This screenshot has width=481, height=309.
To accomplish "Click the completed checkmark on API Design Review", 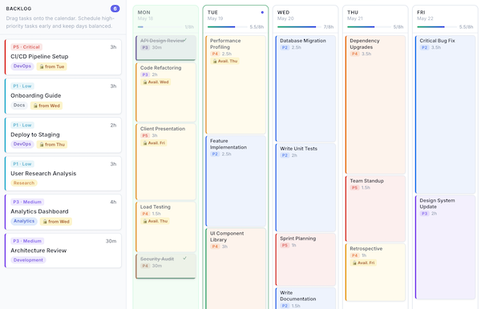I will (184, 40).
